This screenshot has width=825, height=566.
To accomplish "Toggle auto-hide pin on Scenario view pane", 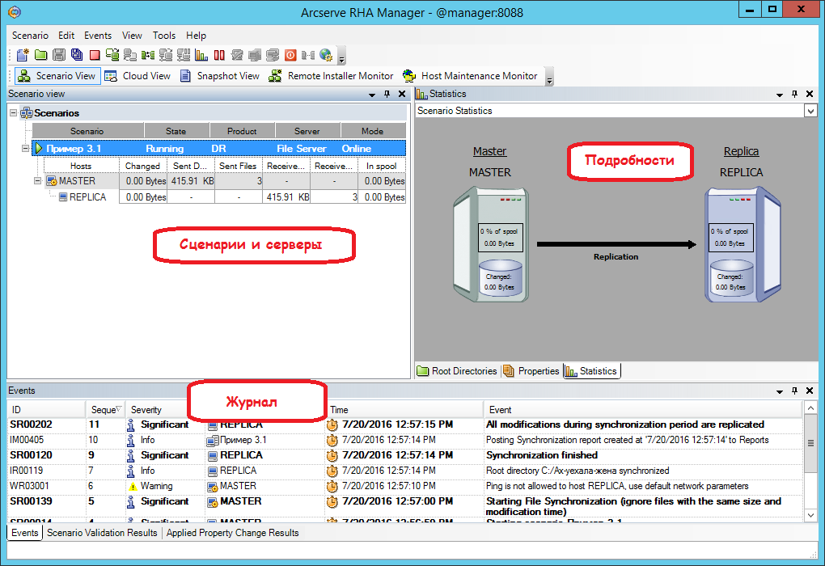I will click(387, 94).
